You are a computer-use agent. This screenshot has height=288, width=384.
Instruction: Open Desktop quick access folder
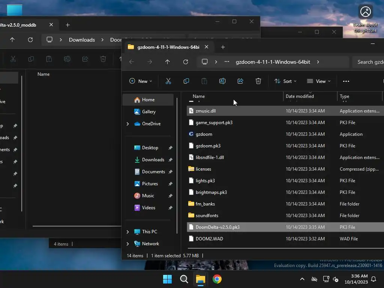click(x=150, y=148)
